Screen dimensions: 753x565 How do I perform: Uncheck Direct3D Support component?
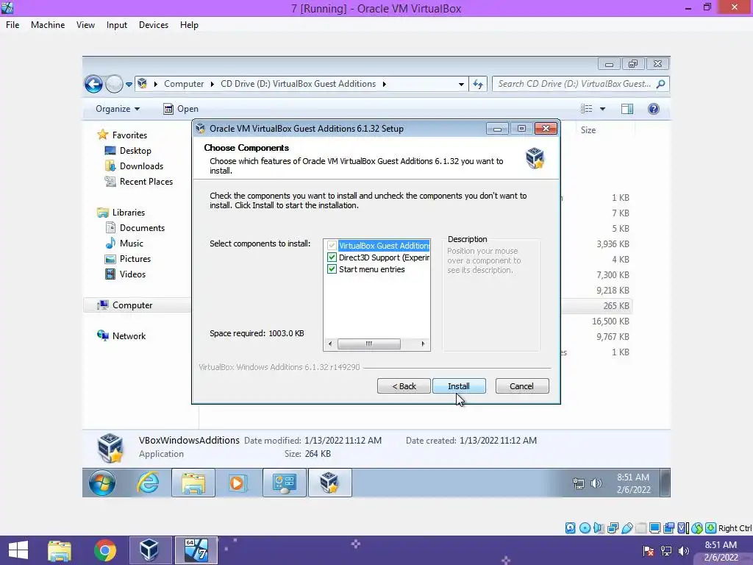click(x=332, y=257)
